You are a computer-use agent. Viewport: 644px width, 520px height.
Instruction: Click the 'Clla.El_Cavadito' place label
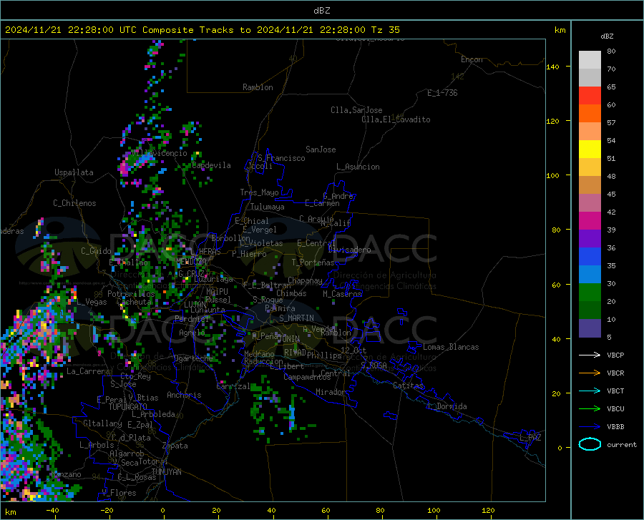click(x=396, y=119)
